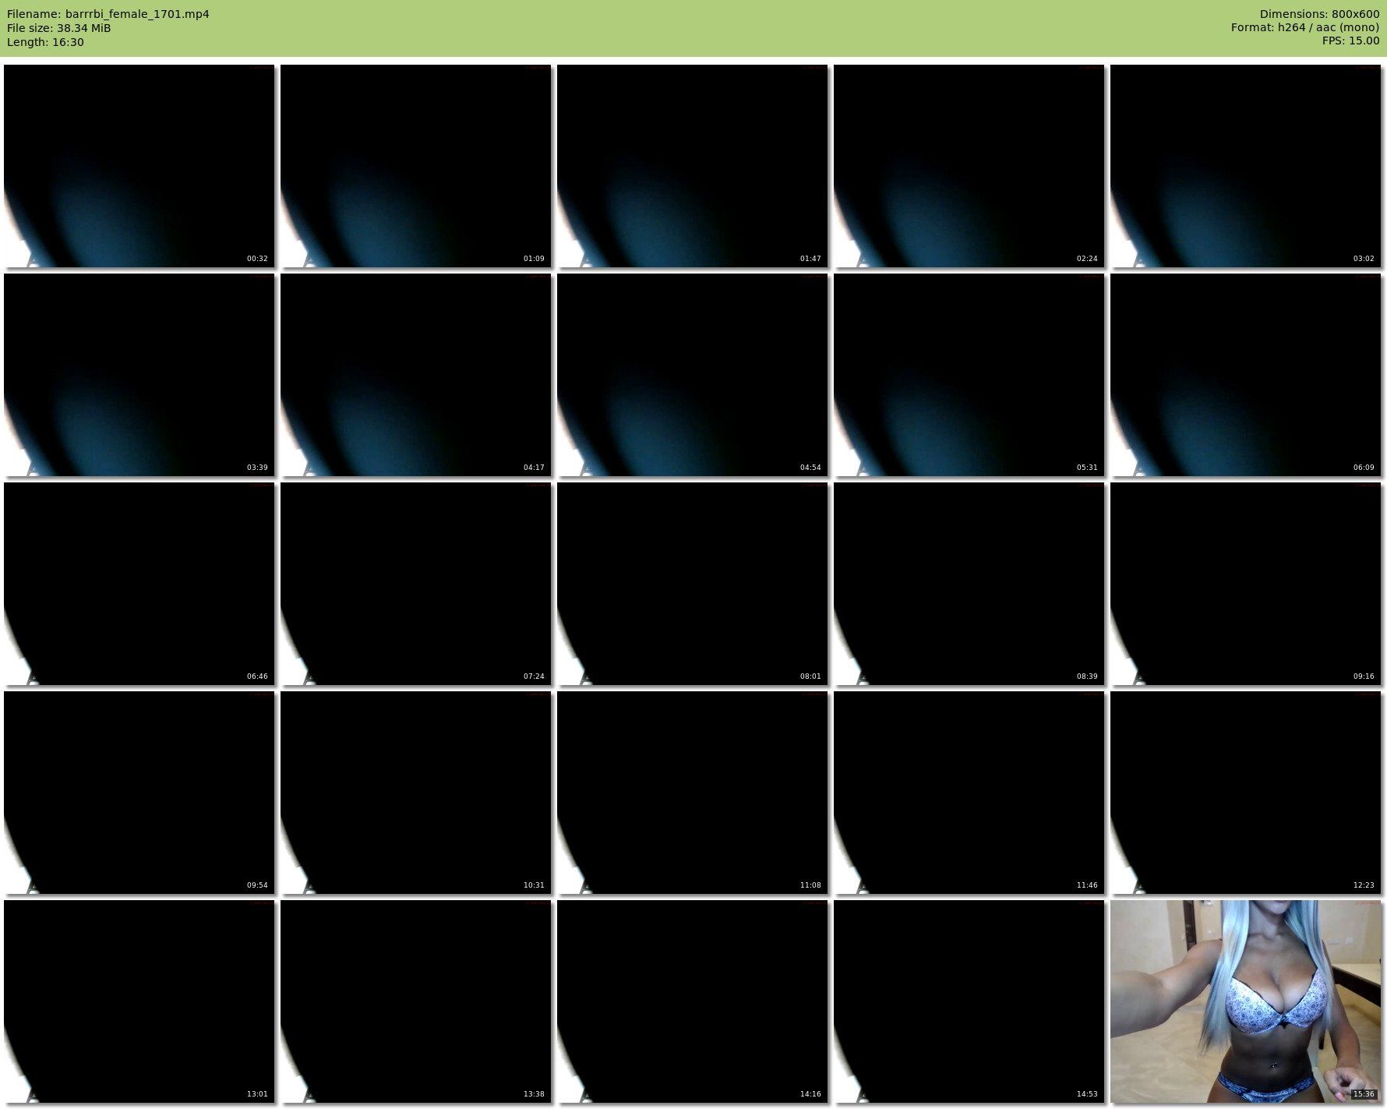This screenshot has width=1387, height=1109.
Task: Select the frame marked 06:09
Action: (1245, 375)
